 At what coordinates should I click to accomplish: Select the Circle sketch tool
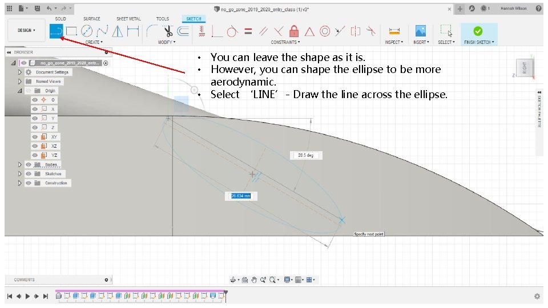(x=87, y=31)
